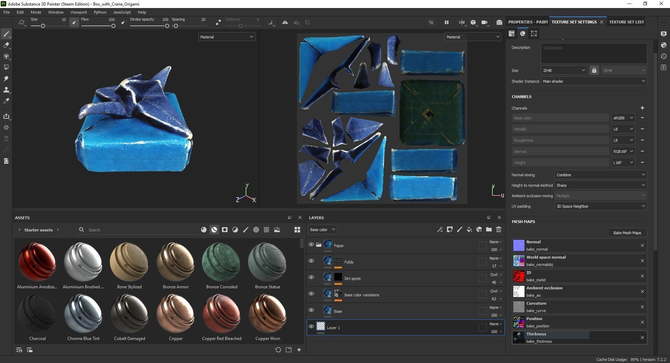The height and width of the screenshot is (363, 670).
Task: Open Normal RGB16F format dropdown
Action: 623,151
